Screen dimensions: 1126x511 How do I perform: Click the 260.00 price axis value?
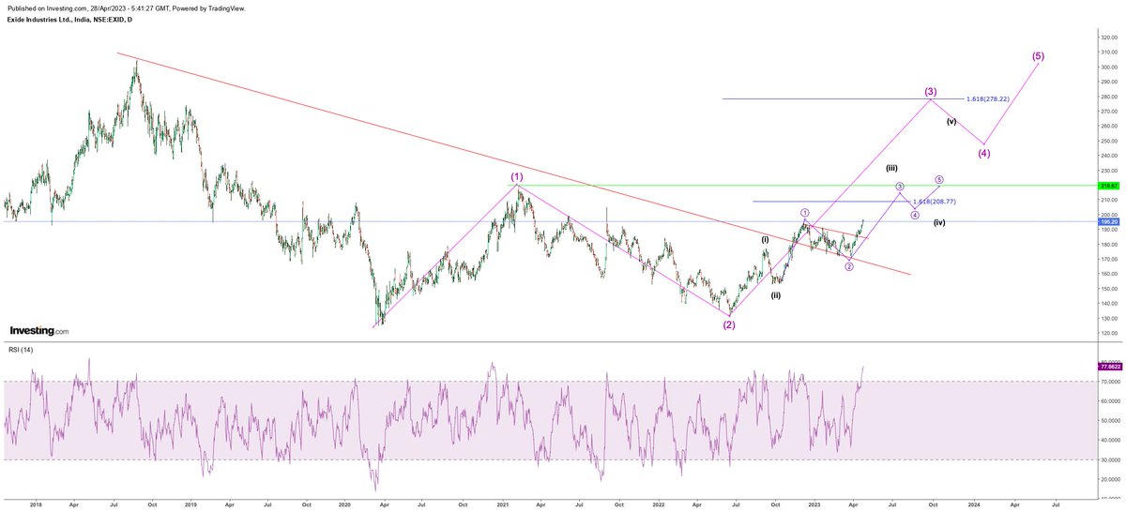coord(1108,126)
